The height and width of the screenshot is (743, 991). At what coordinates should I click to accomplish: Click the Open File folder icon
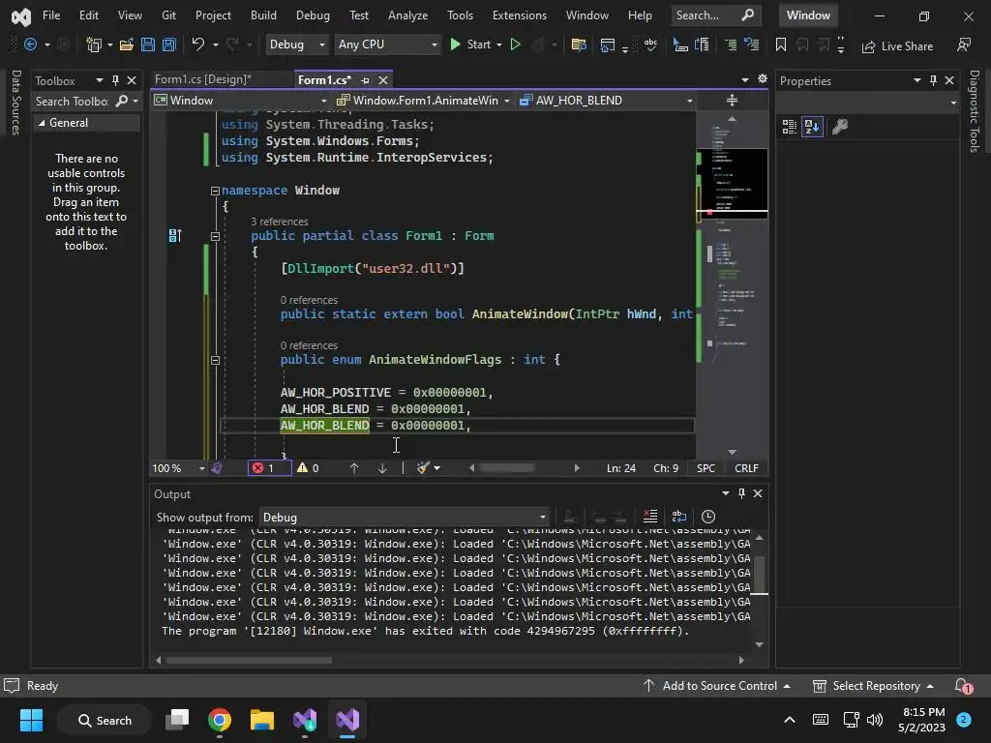[x=127, y=45]
